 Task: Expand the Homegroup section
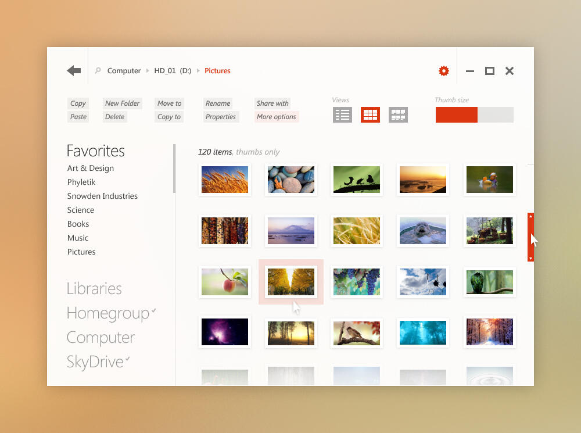(x=108, y=313)
